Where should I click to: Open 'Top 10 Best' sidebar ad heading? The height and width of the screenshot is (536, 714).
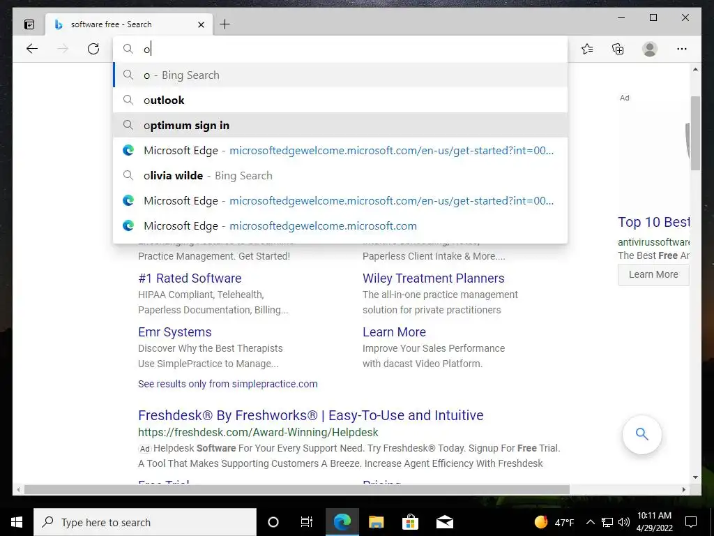point(654,222)
